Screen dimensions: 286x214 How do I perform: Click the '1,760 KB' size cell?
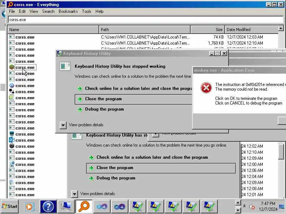[216, 43]
